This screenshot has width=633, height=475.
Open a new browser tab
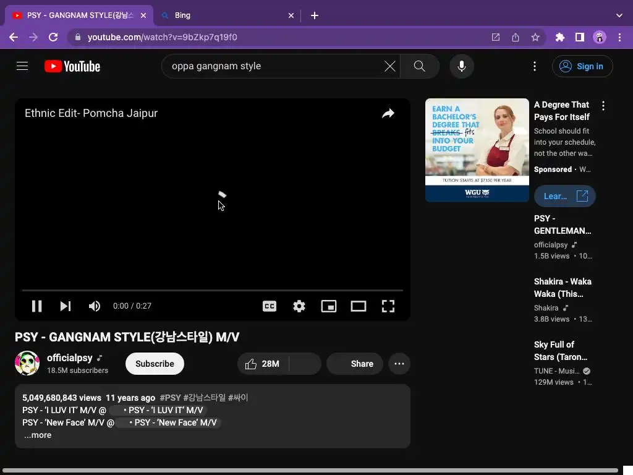315,15
